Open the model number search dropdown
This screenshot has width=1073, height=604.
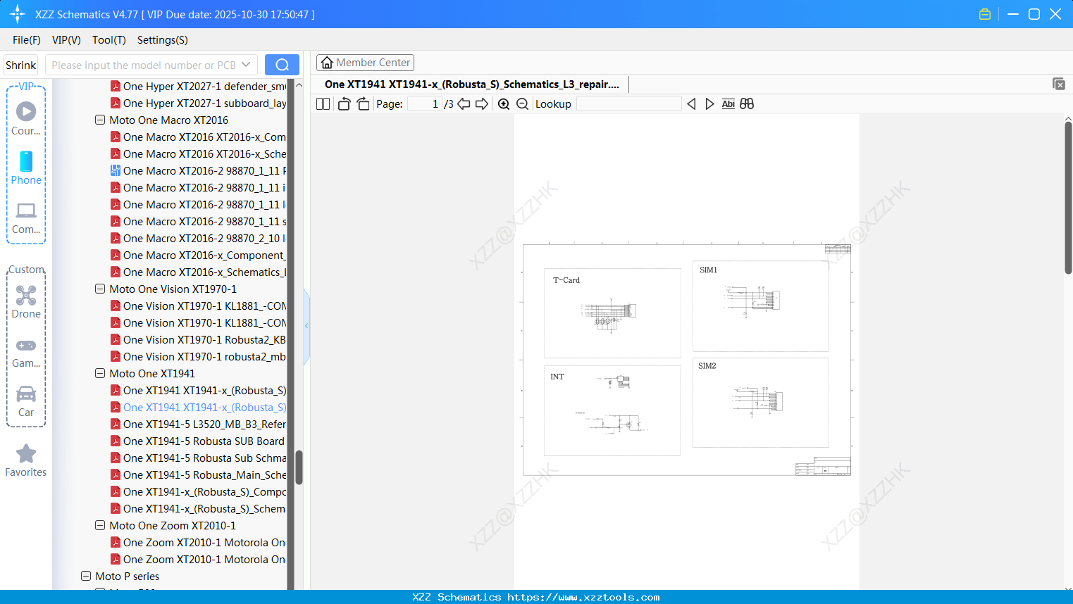pos(247,64)
